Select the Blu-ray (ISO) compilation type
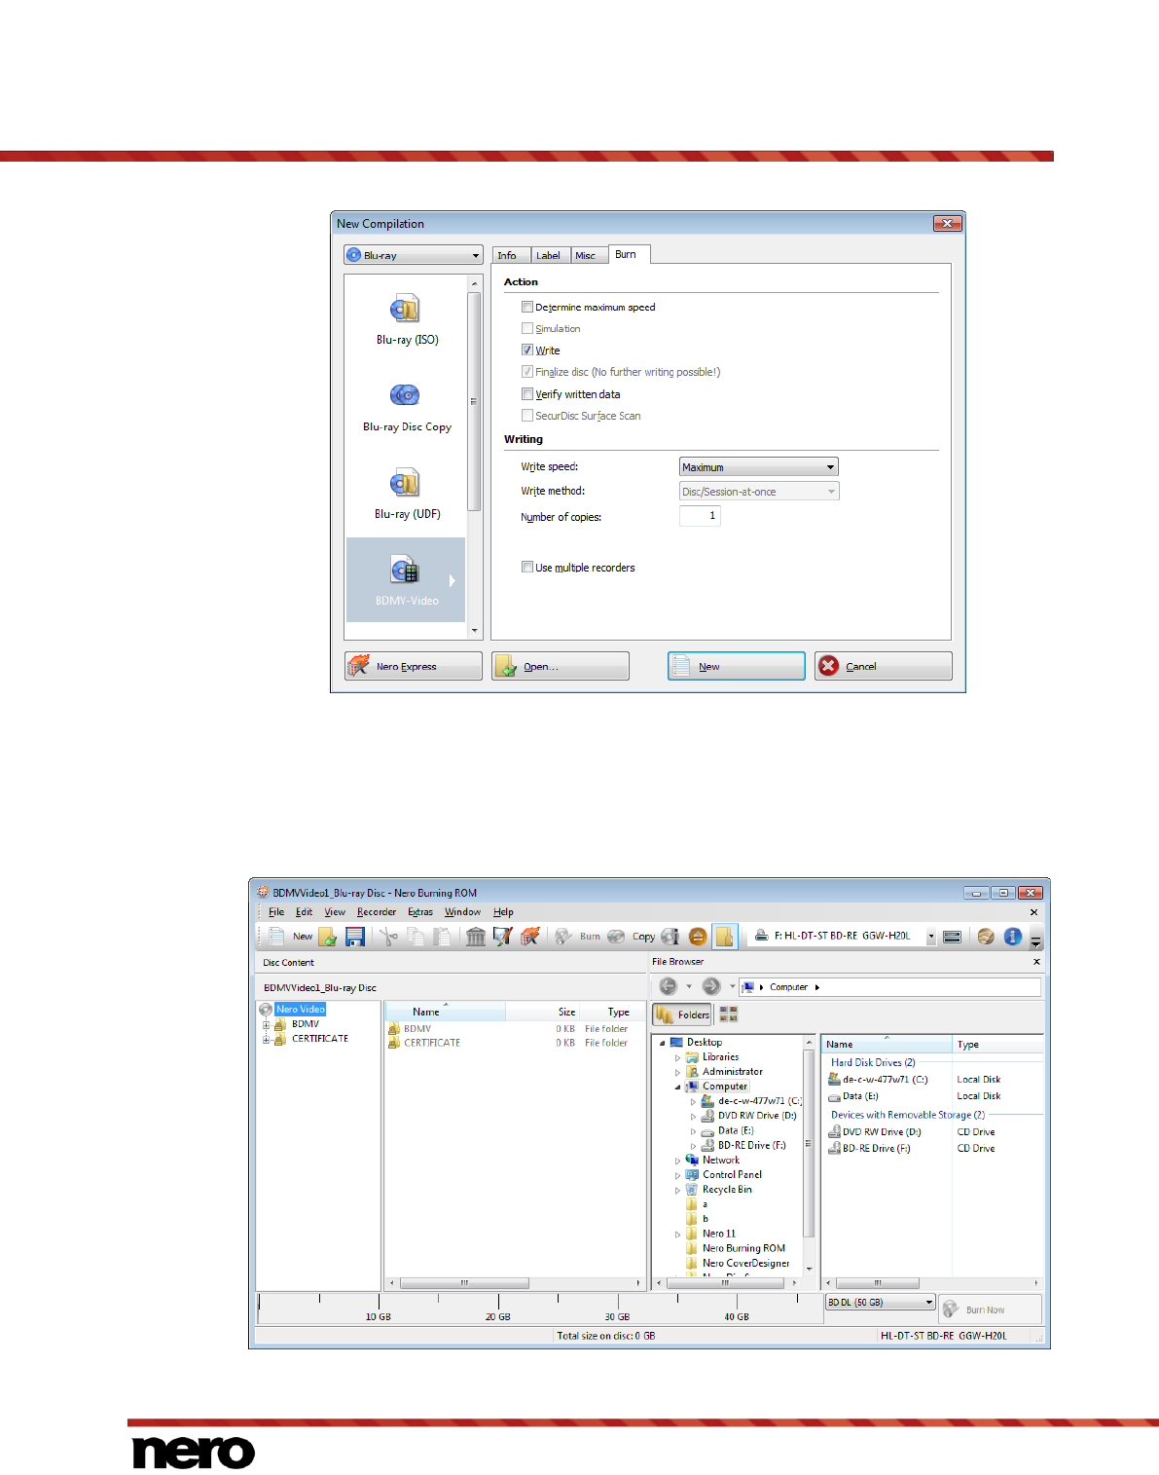This screenshot has height=1475, width=1159. (x=407, y=319)
